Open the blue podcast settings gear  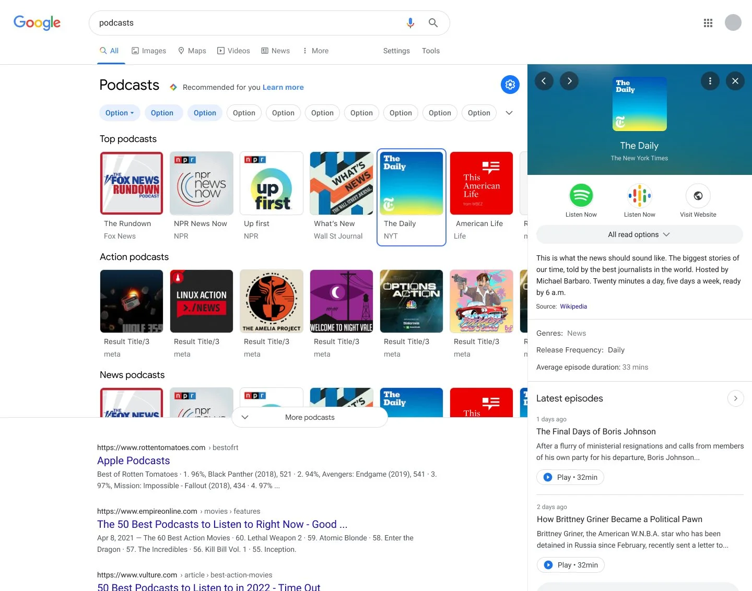click(x=510, y=85)
